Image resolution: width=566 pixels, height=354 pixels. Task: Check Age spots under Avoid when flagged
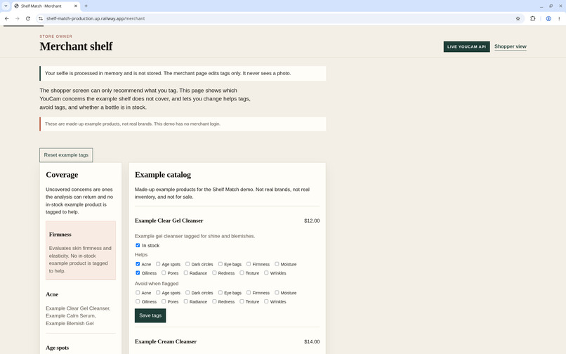tap(158, 293)
